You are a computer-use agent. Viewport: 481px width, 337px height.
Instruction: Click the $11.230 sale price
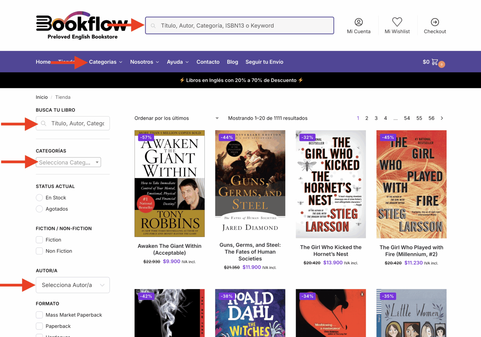(413, 263)
